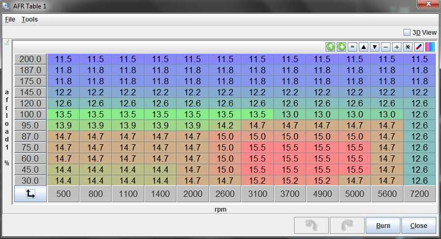Select the 75.0 load row header
Screen dimensions: 441x239
[31, 147]
